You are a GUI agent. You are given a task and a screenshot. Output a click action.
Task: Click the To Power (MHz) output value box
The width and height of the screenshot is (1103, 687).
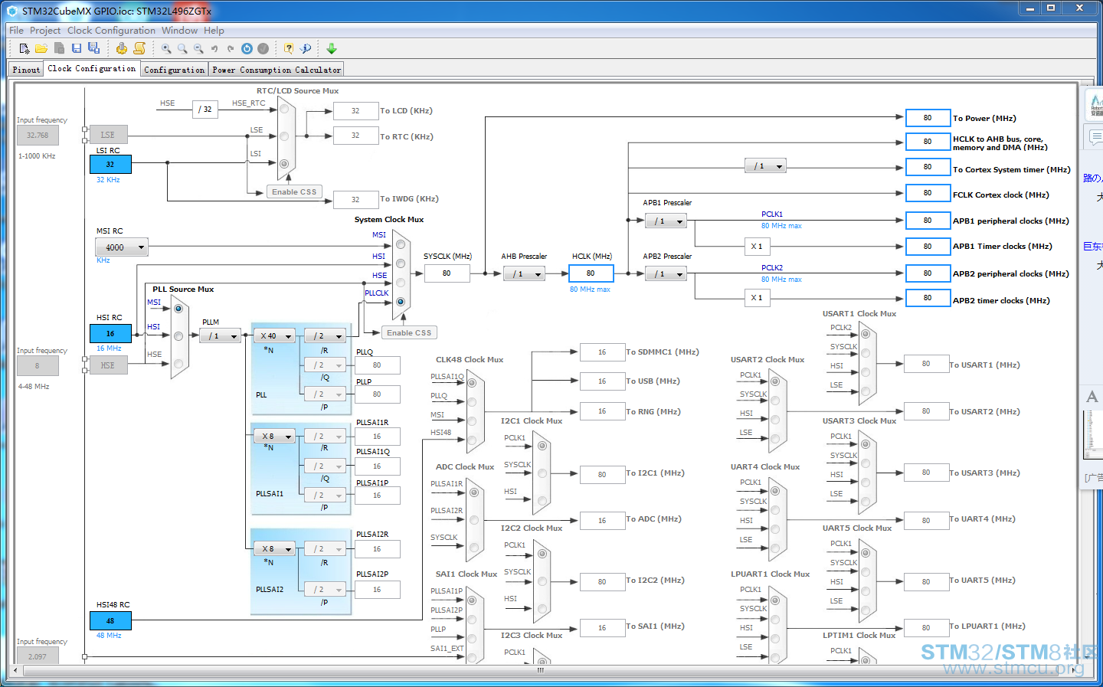[x=928, y=118]
